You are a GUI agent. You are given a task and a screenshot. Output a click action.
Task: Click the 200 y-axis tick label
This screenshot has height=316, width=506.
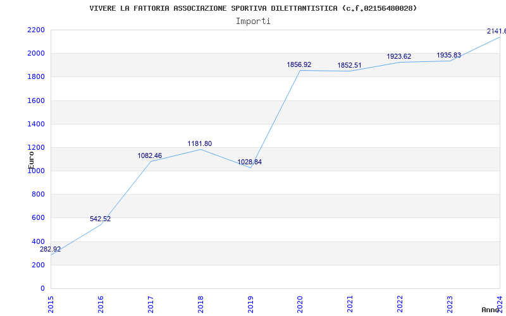[x=38, y=265]
